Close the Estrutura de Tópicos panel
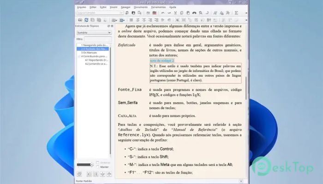Image resolution: width=323 pixels, height=184 pixels. [x=112, y=26]
